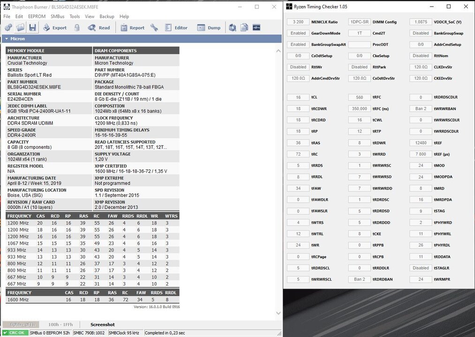Open the Report view from toolbar
Image resolution: width=475 pixels, height=337 pixels.
coord(132,28)
